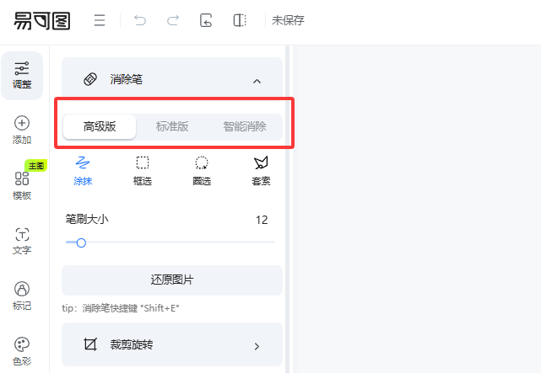Open the 文字 text sidebar tool
This screenshot has height=373, width=541.
22,241
